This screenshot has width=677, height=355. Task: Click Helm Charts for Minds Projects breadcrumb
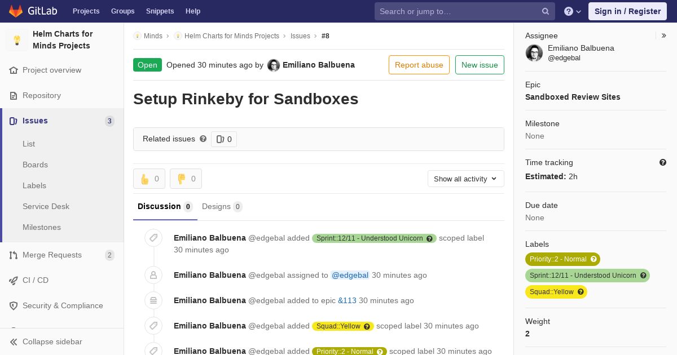tap(232, 36)
